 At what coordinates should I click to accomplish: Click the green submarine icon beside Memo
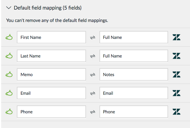tap(9, 74)
